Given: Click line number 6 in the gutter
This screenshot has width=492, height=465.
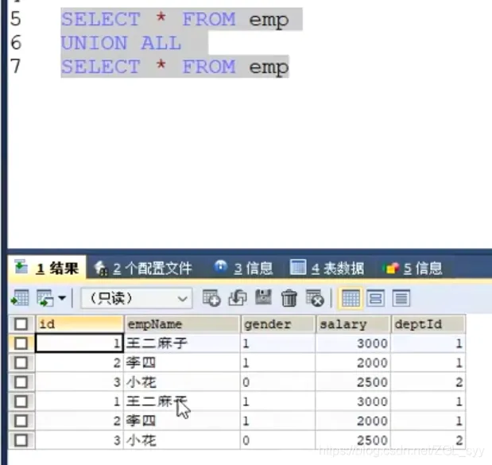Looking at the screenshot, I should (16, 43).
